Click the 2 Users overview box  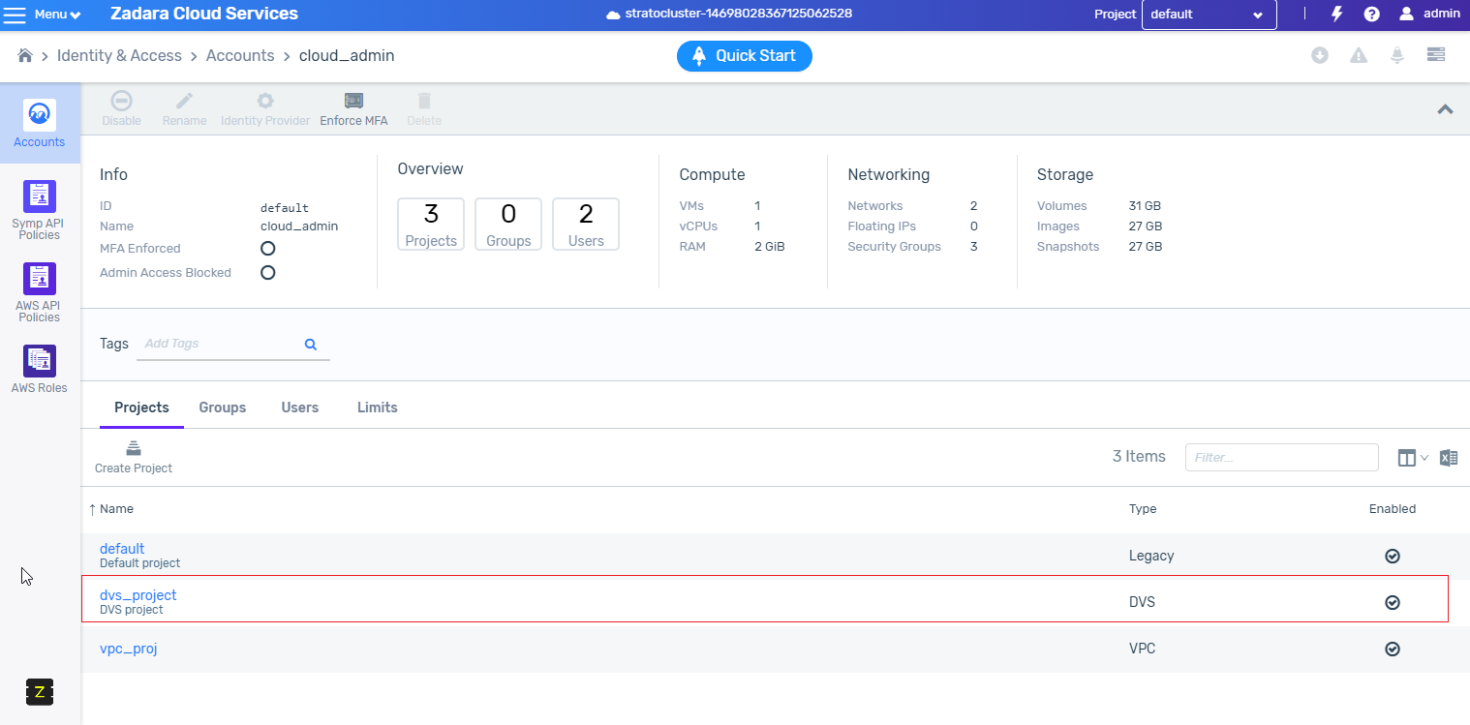point(586,225)
